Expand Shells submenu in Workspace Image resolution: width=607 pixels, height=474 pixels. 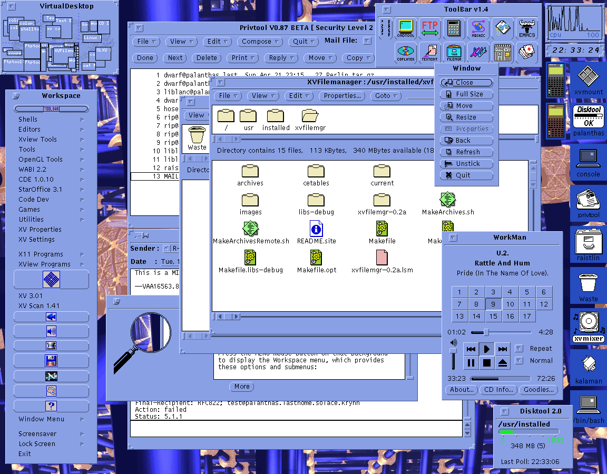[51, 119]
